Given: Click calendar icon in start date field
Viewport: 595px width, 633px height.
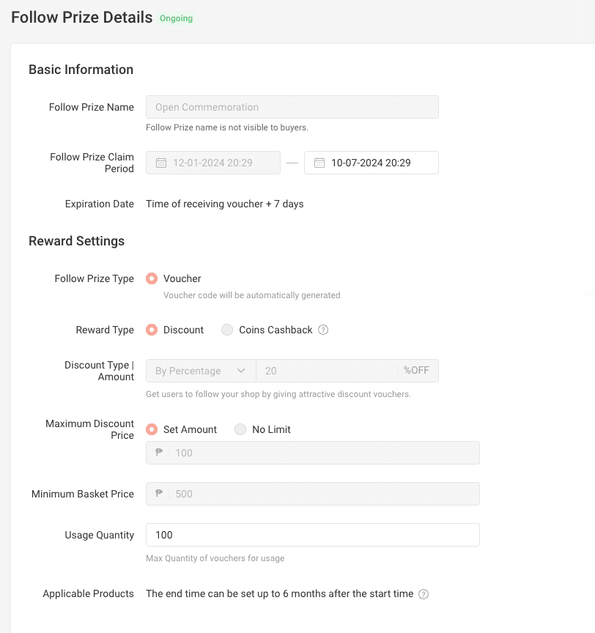Looking at the screenshot, I should point(160,163).
